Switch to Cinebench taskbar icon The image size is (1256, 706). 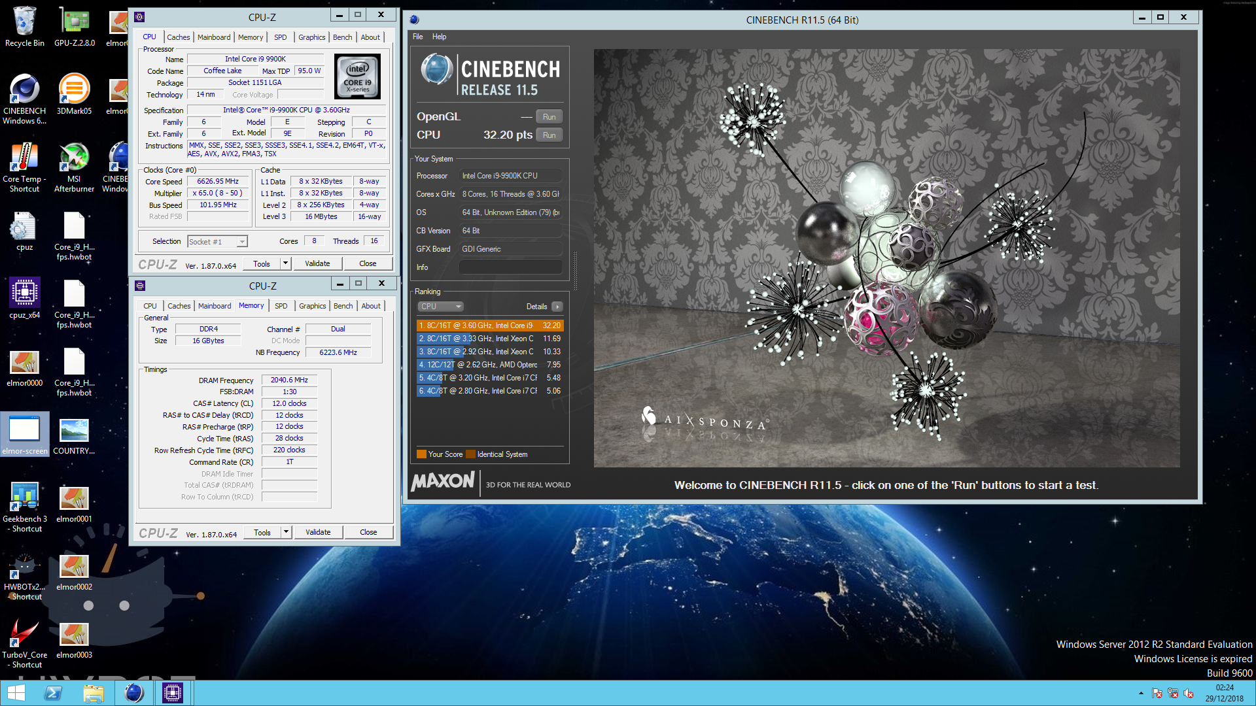pos(134,693)
